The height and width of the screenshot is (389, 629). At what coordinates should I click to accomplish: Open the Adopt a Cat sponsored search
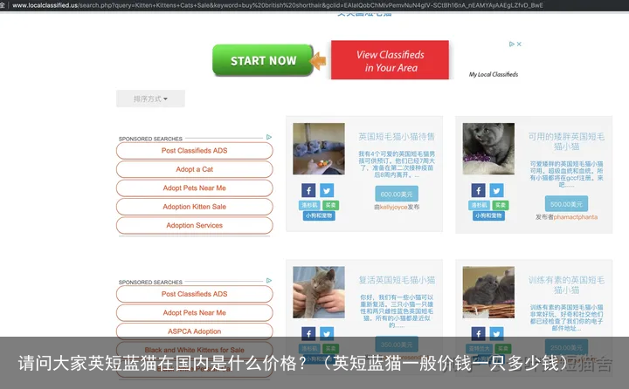click(x=195, y=169)
